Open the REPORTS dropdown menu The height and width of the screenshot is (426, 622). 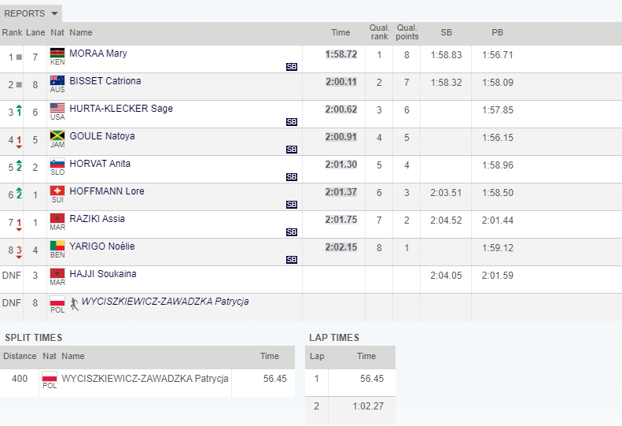point(31,13)
